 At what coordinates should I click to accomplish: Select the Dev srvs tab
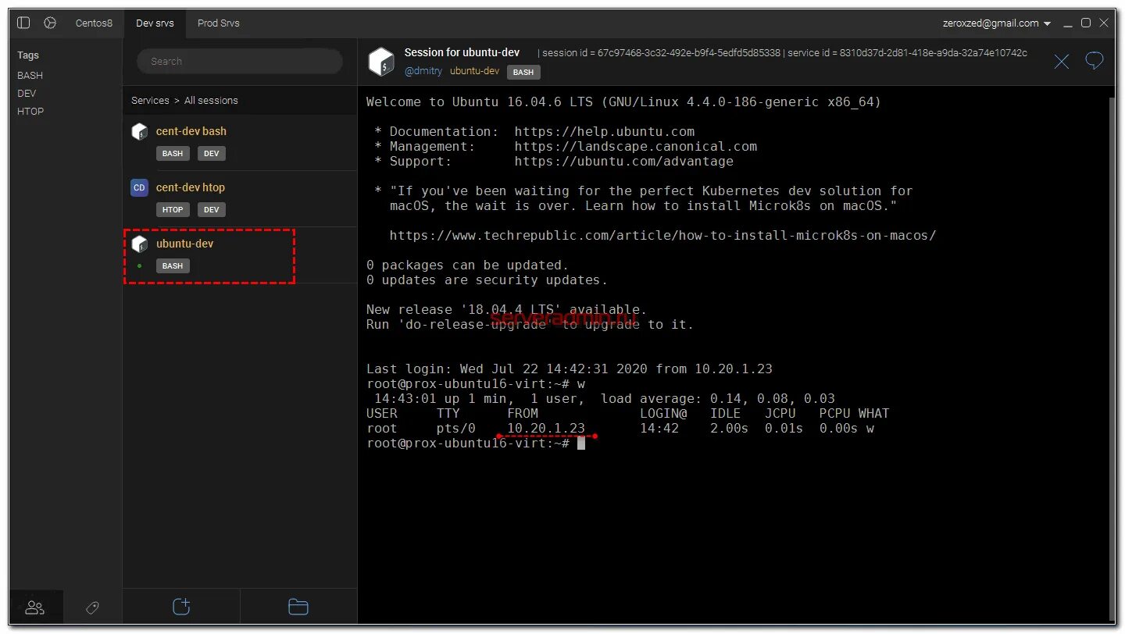coord(155,23)
